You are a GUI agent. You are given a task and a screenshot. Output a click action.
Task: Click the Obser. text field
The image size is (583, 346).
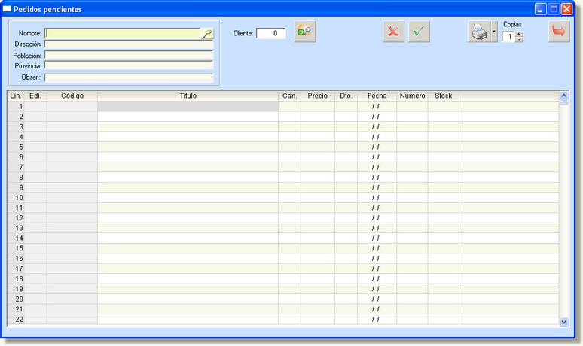pyautogui.click(x=129, y=77)
